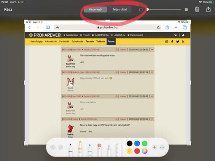Open the Alkatrészek menu item

[x=51, y=42]
